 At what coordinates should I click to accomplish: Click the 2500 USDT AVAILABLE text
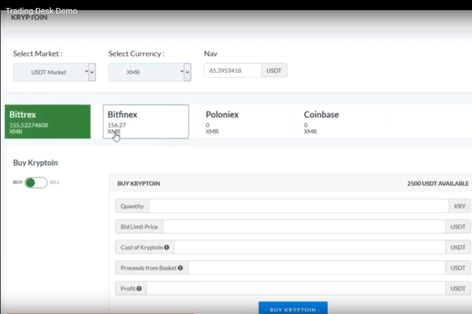tap(438, 183)
